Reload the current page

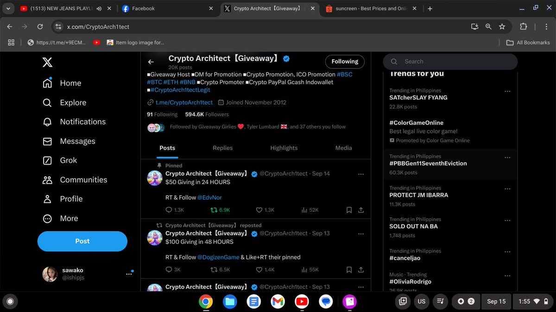pyautogui.click(x=40, y=27)
